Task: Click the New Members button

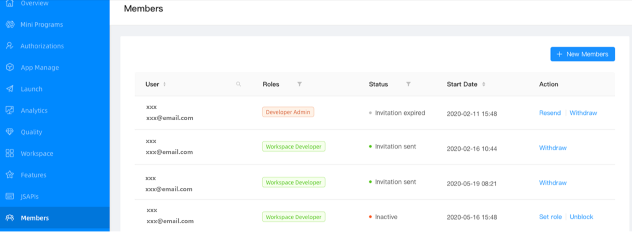Action: [x=582, y=54]
